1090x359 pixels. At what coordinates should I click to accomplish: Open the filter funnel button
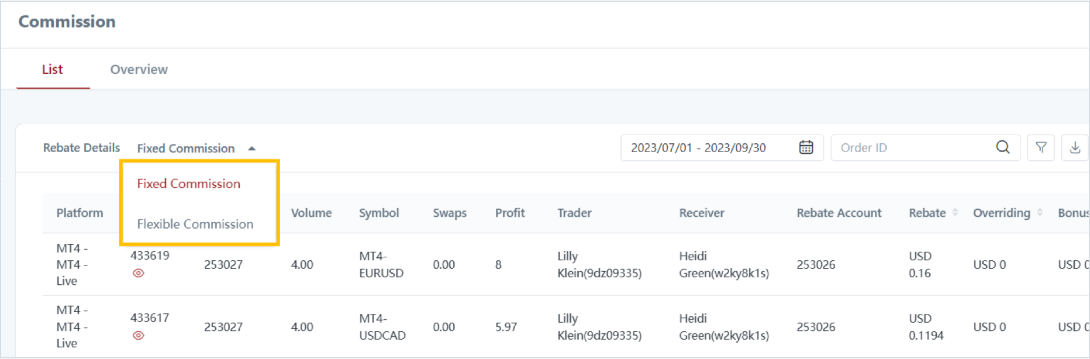pyautogui.click(x=1041, y=147)
